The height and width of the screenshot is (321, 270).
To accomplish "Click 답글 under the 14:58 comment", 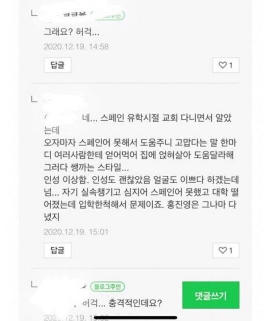I will [58, 65].
